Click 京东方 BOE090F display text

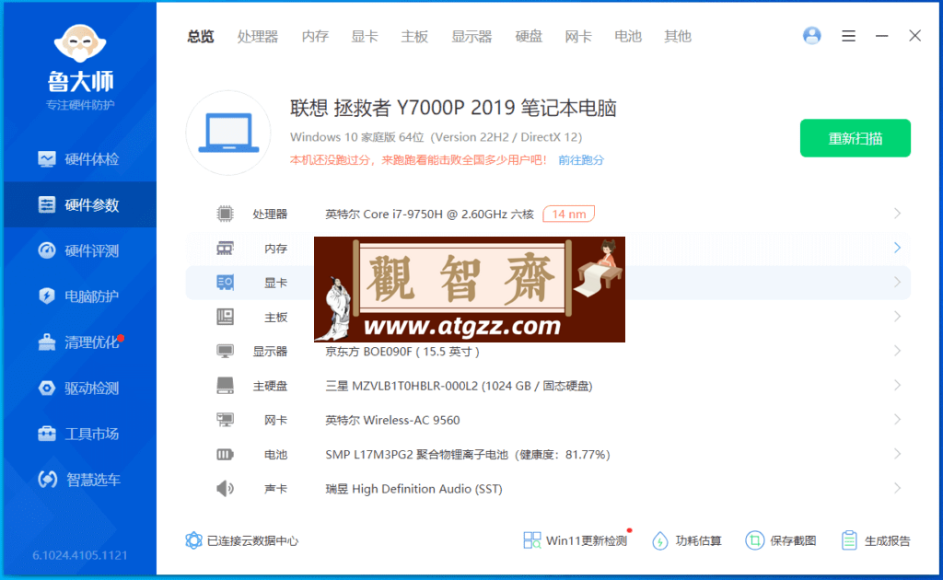click(x=402, y=352)
